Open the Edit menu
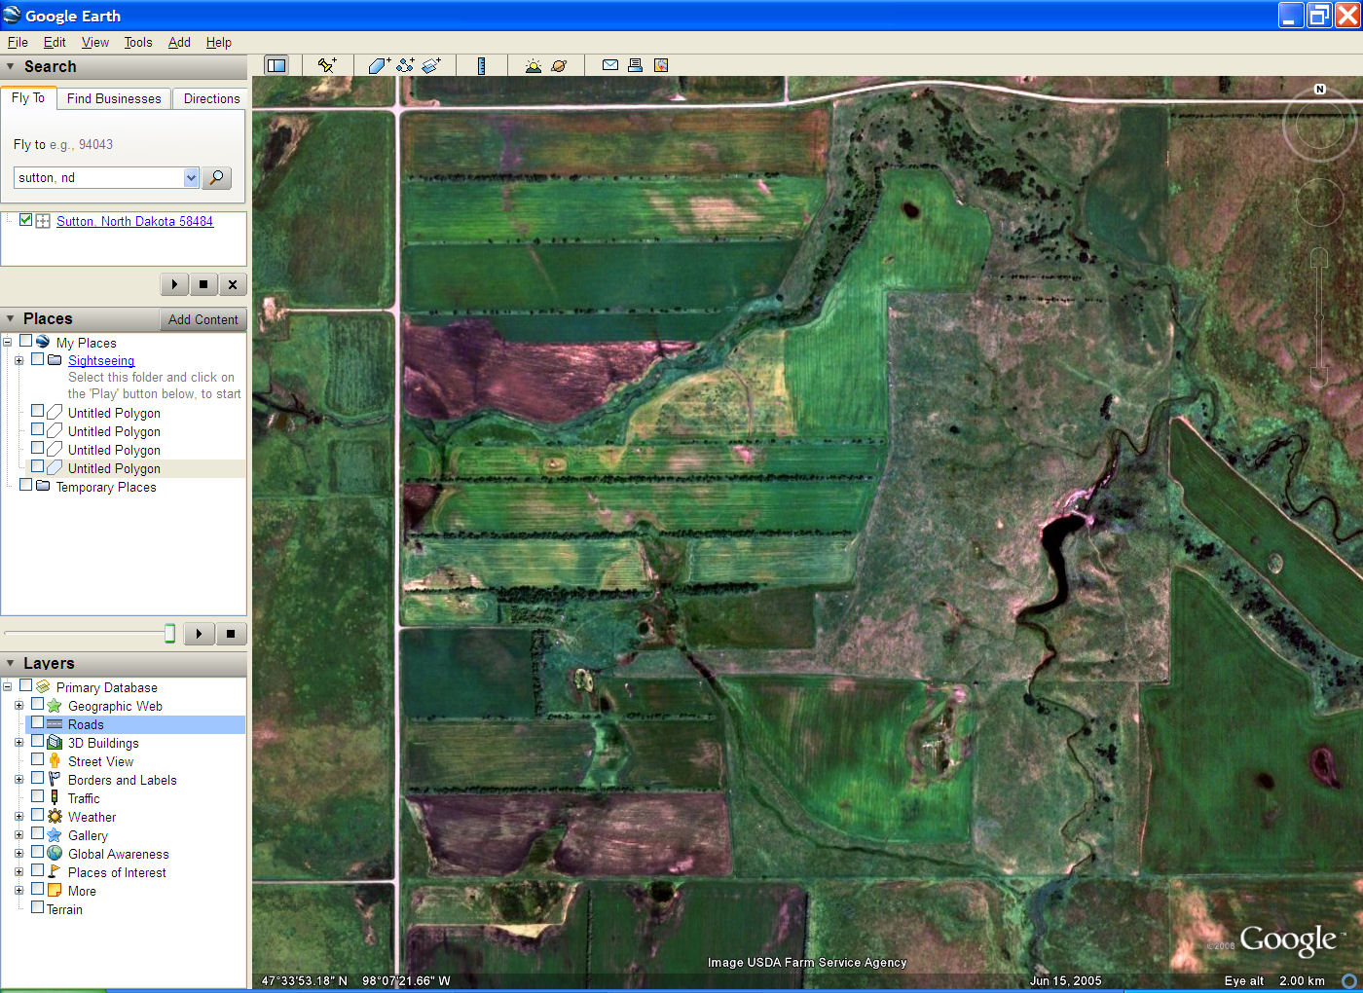 click(55, 42)
